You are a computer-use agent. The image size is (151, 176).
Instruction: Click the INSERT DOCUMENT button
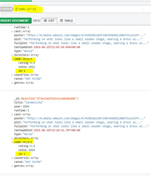(16, 21)
